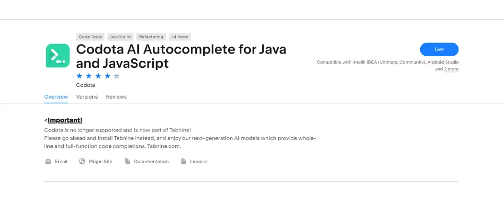
Task: Click the plugin title heading
Action: tap(180, 56)
